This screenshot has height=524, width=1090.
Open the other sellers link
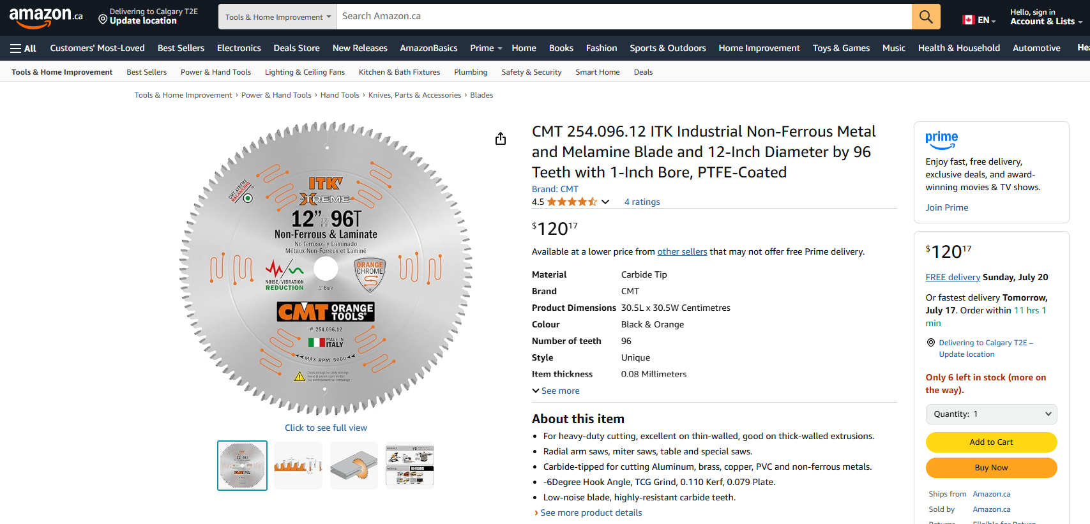(682, 251)
